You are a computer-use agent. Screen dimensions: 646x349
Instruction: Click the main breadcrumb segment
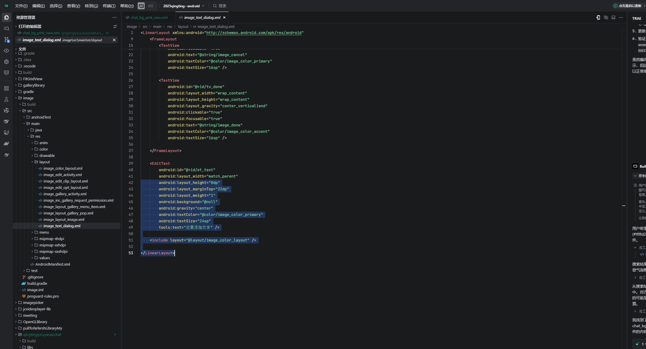[157, 26]
